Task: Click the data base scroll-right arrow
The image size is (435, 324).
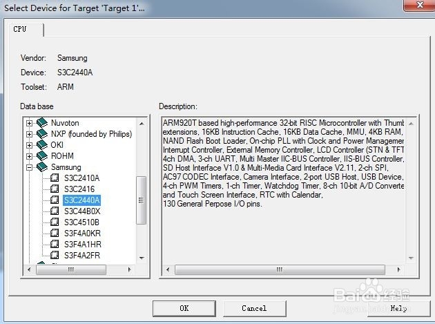Action: click(x=129, y=269)
